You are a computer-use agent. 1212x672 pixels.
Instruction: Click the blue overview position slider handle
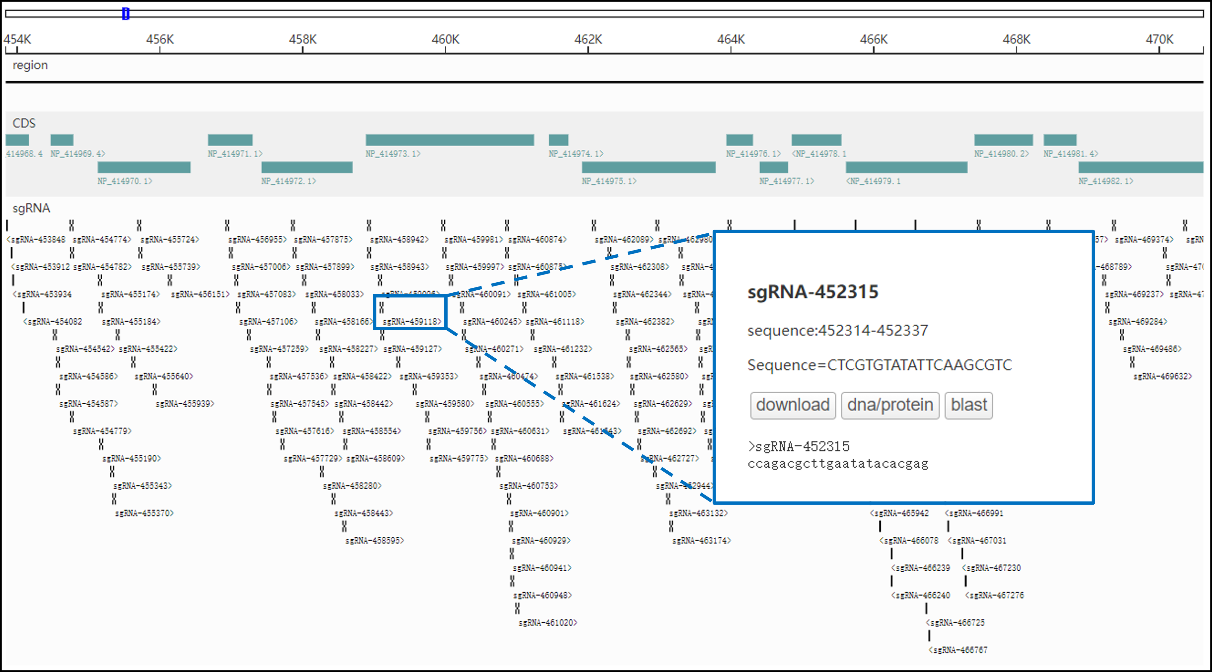point(126,14)
